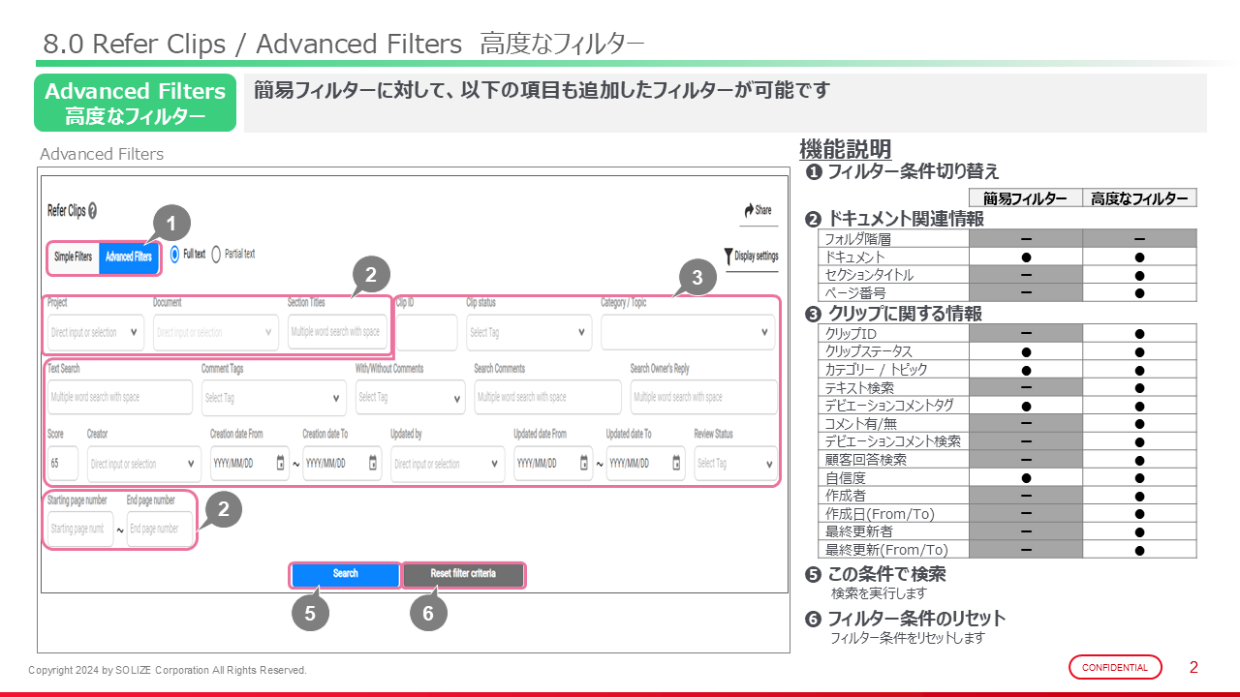Open calendar icon in Updated date To
Screen dimensions: 1240x697
676,464
